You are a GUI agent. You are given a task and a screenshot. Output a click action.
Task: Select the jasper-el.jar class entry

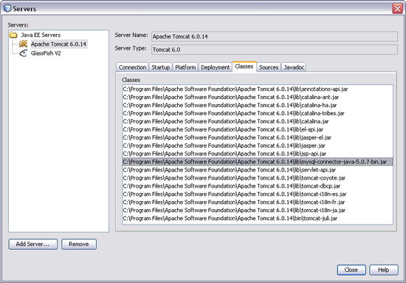[258, 137]
